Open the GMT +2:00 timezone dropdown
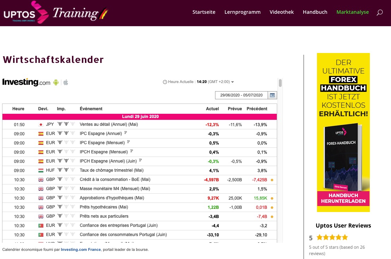The width and height of the screenshot is (391, 259). point(221,82)
